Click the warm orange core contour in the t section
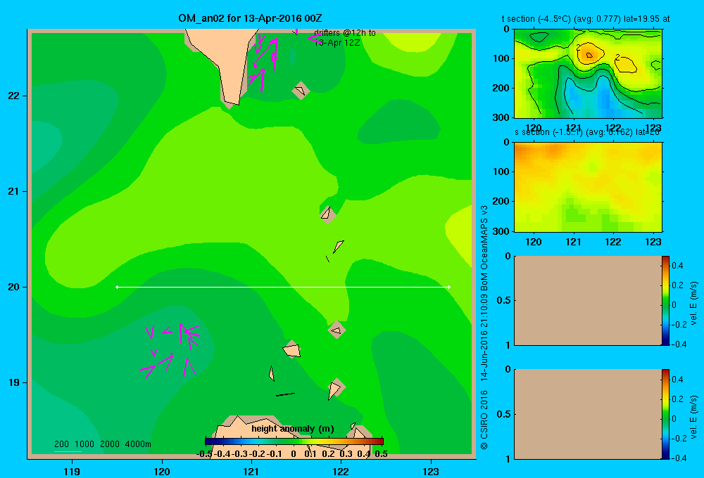 pyautogui.click(x=589, y=54)
